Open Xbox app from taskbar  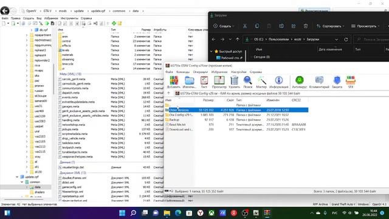212,213
